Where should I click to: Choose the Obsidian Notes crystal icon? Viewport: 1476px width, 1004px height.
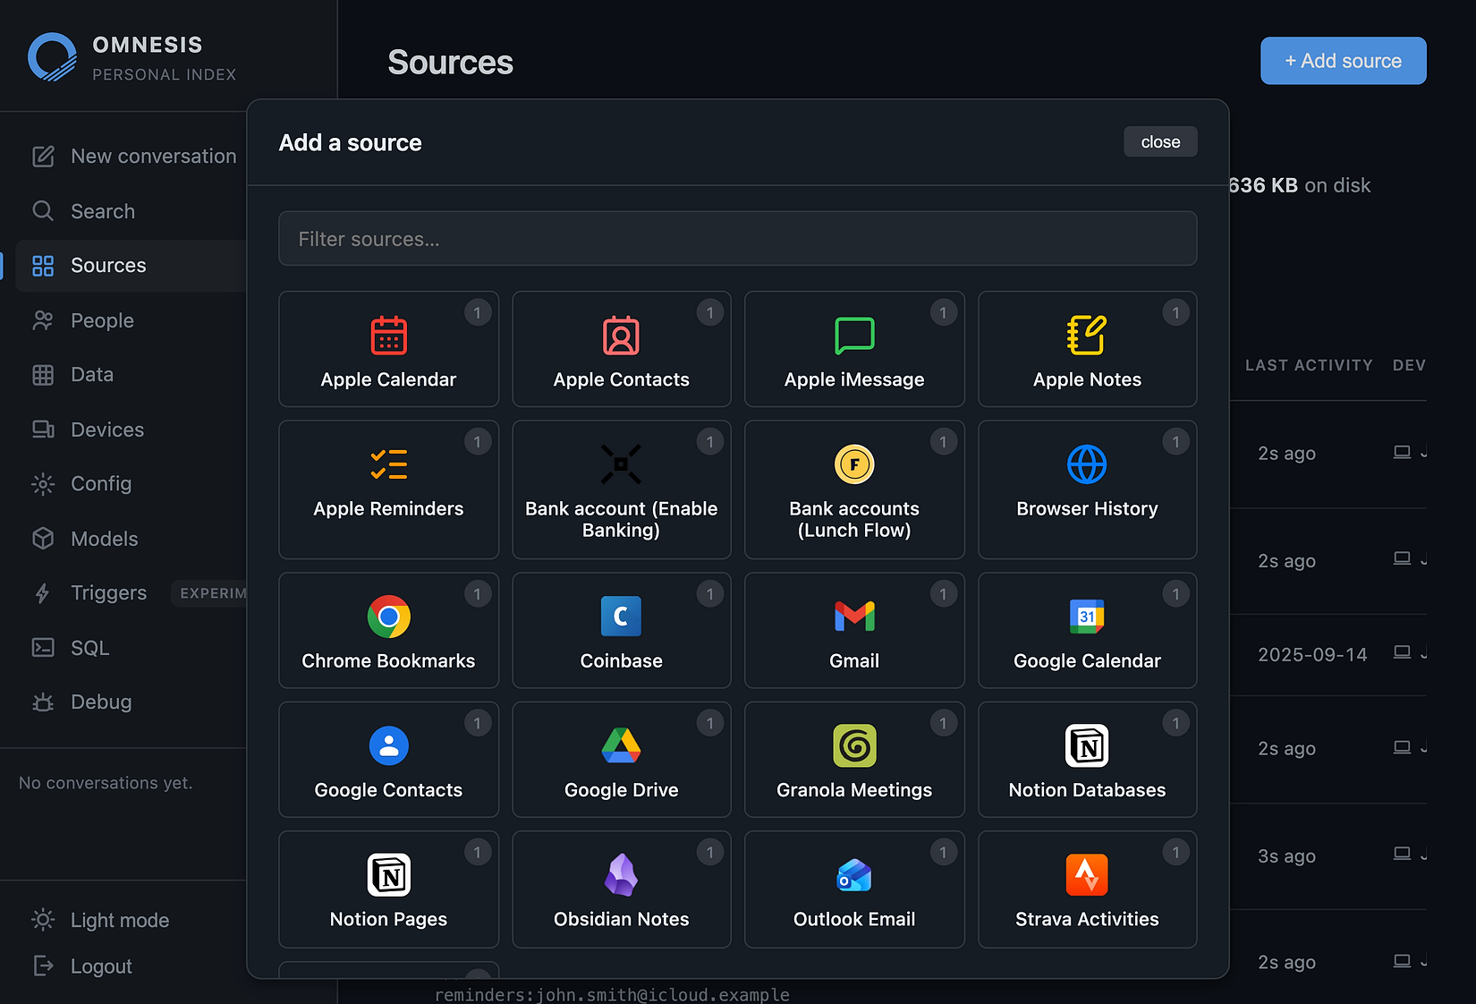(621, 875)
